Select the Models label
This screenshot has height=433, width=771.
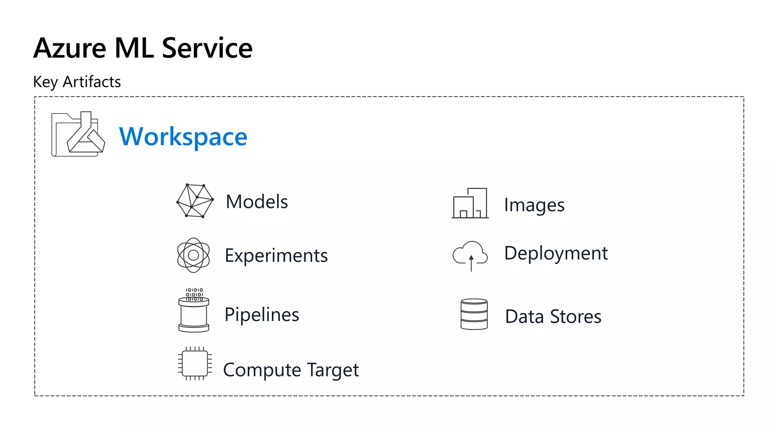(257, 202)
